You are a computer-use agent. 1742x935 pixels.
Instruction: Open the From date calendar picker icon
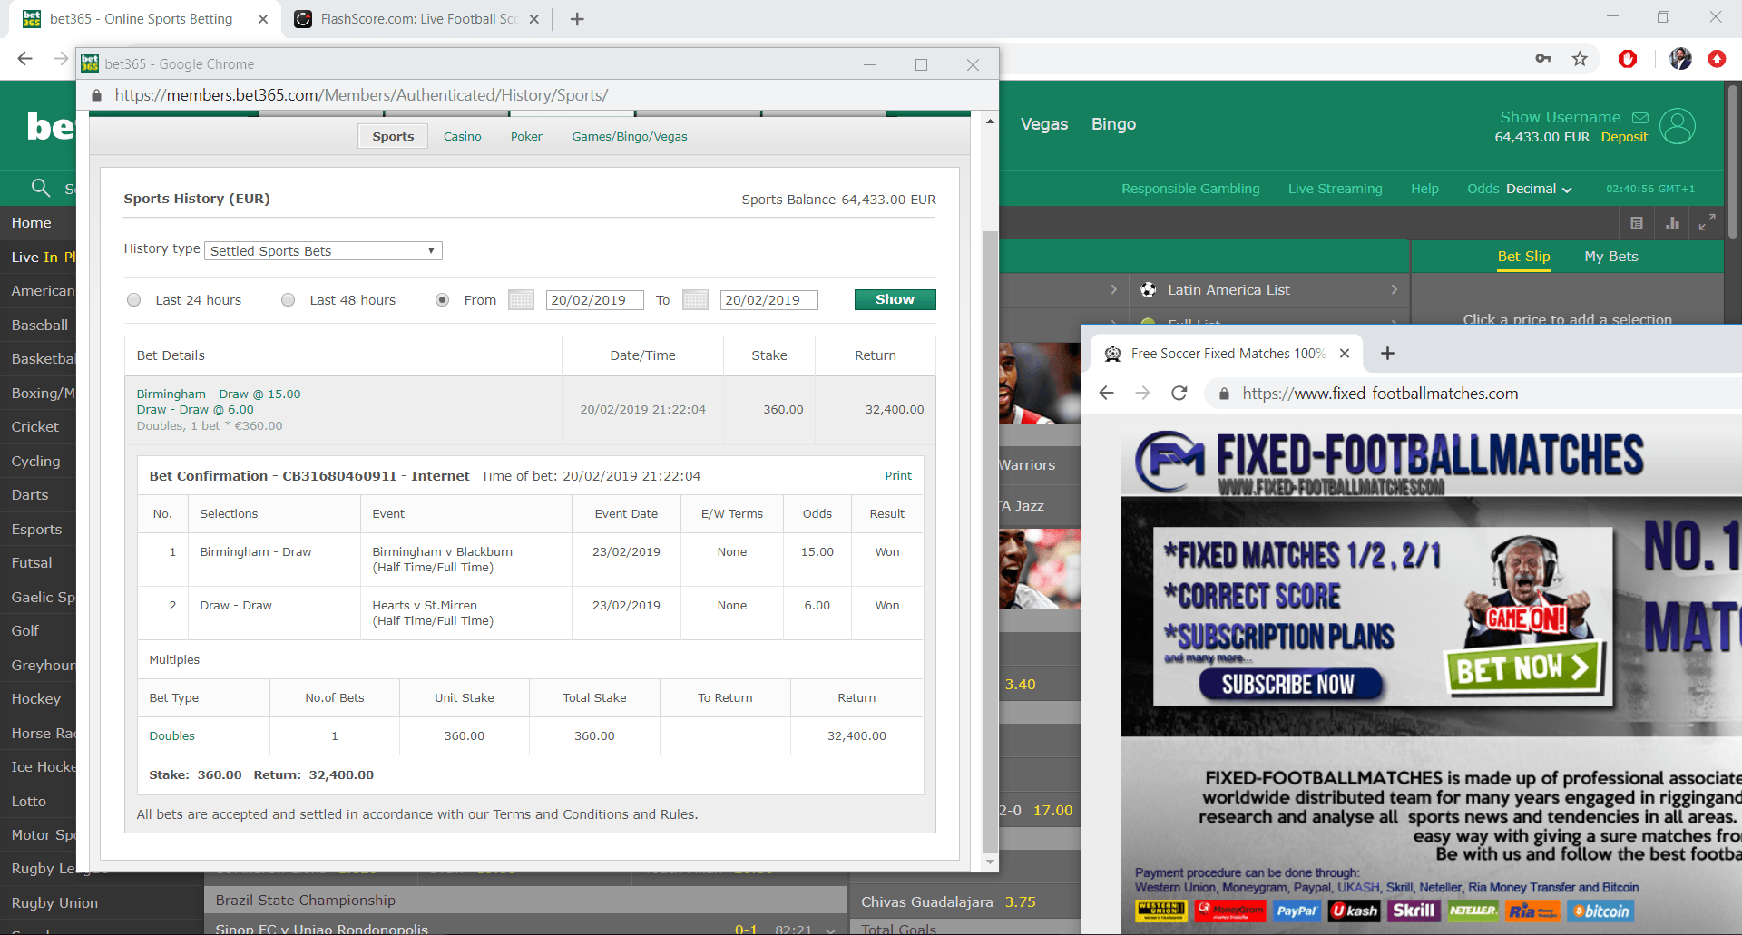click(521, 300)
